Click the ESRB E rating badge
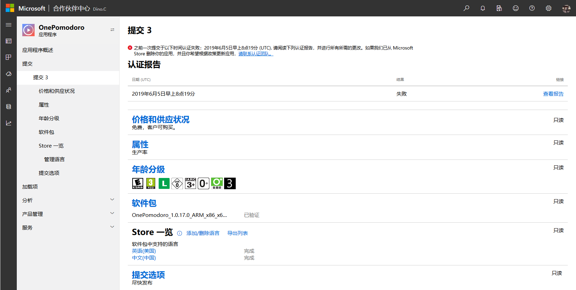 [x=138, y=183]
